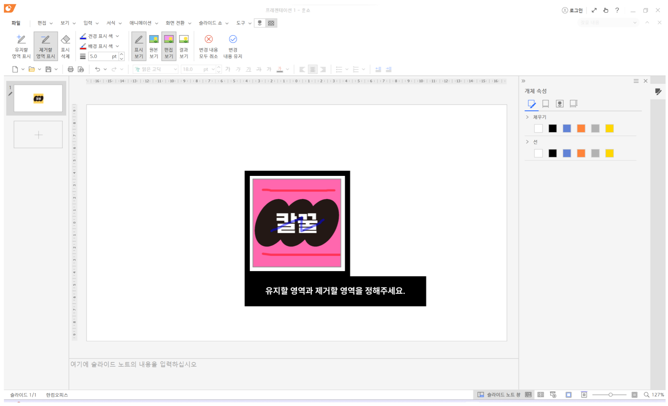Toggle the 편집 보기 view mode
668x406 pixels.
click(169, 46)
